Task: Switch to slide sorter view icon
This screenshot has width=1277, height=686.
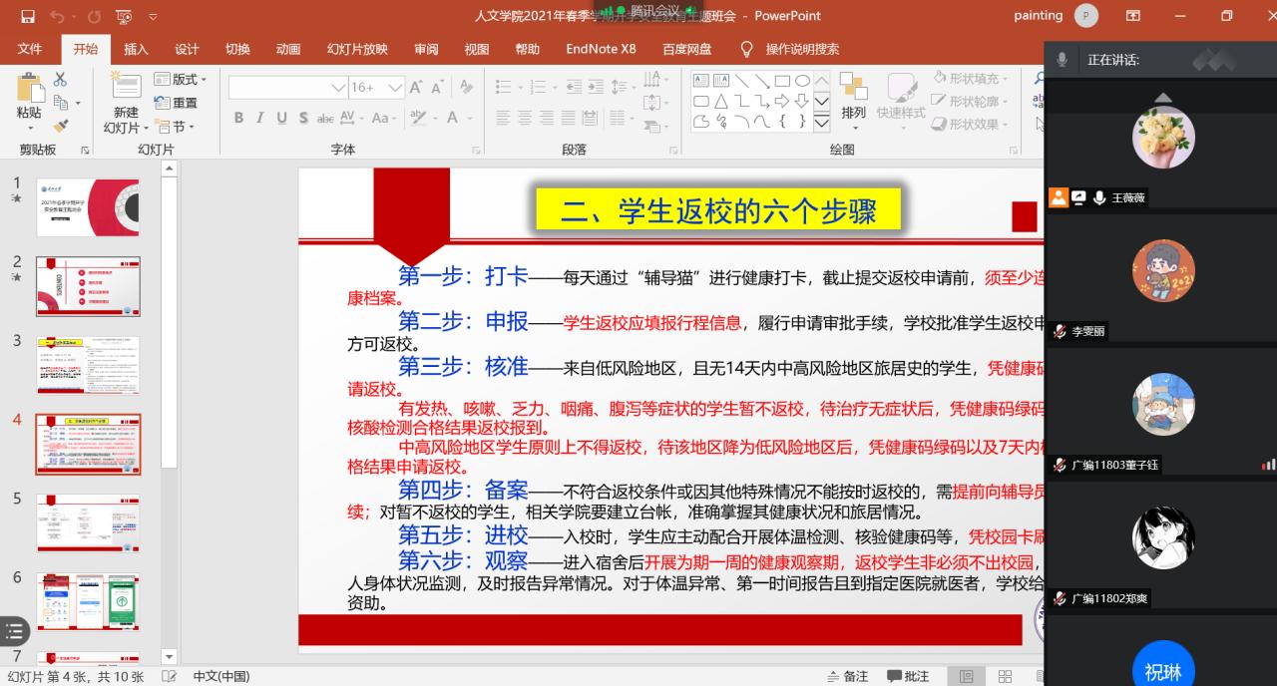Action: pyautogui.click(x=1005, y=676)
